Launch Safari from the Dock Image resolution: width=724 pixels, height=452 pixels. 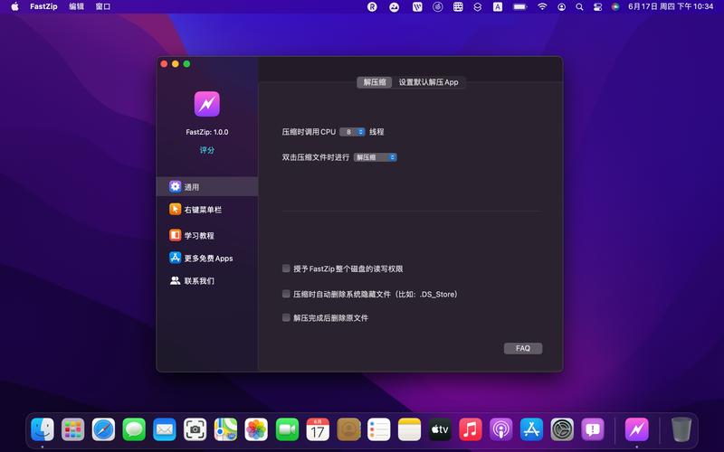(x=103, y=429)
